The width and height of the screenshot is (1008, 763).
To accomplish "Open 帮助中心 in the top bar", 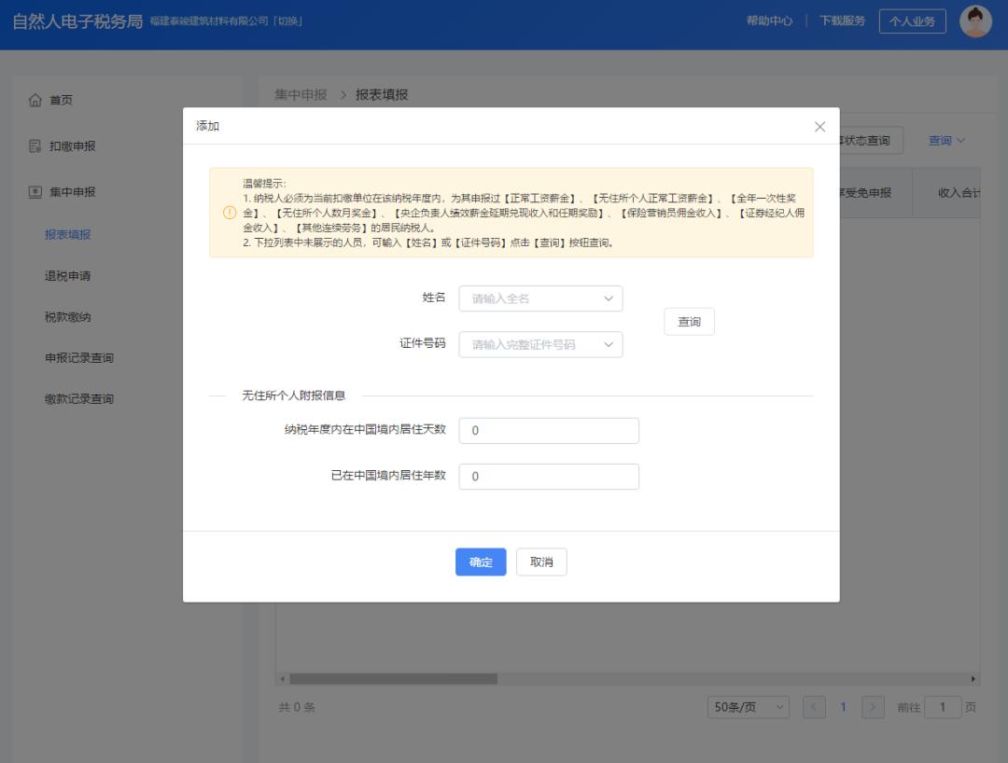I will [x=768, y=21].
